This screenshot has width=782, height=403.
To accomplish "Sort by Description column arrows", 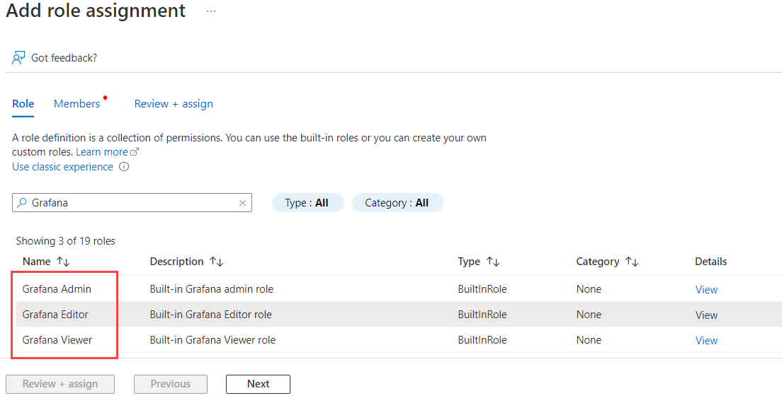I will (x=216, y=262).
